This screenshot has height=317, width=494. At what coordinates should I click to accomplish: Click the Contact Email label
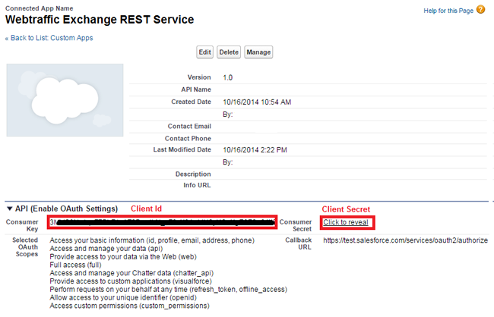189,127
